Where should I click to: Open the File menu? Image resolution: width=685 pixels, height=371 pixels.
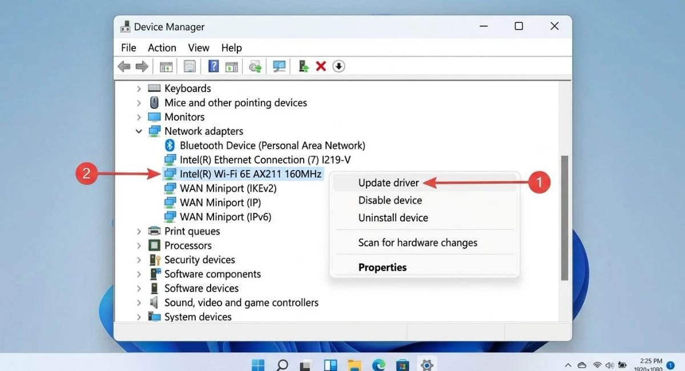pos(128,48)
